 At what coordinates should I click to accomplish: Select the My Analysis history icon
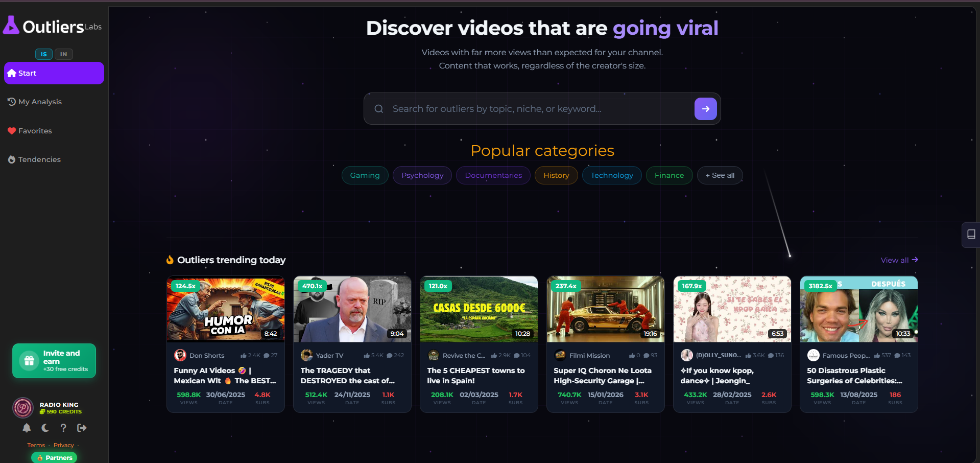(x=11, y=102)
